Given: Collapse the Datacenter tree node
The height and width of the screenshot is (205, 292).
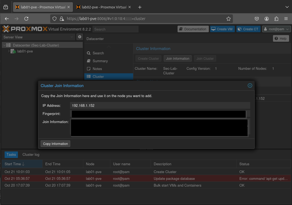Looking at the screenshot, I should click(4, 45).
